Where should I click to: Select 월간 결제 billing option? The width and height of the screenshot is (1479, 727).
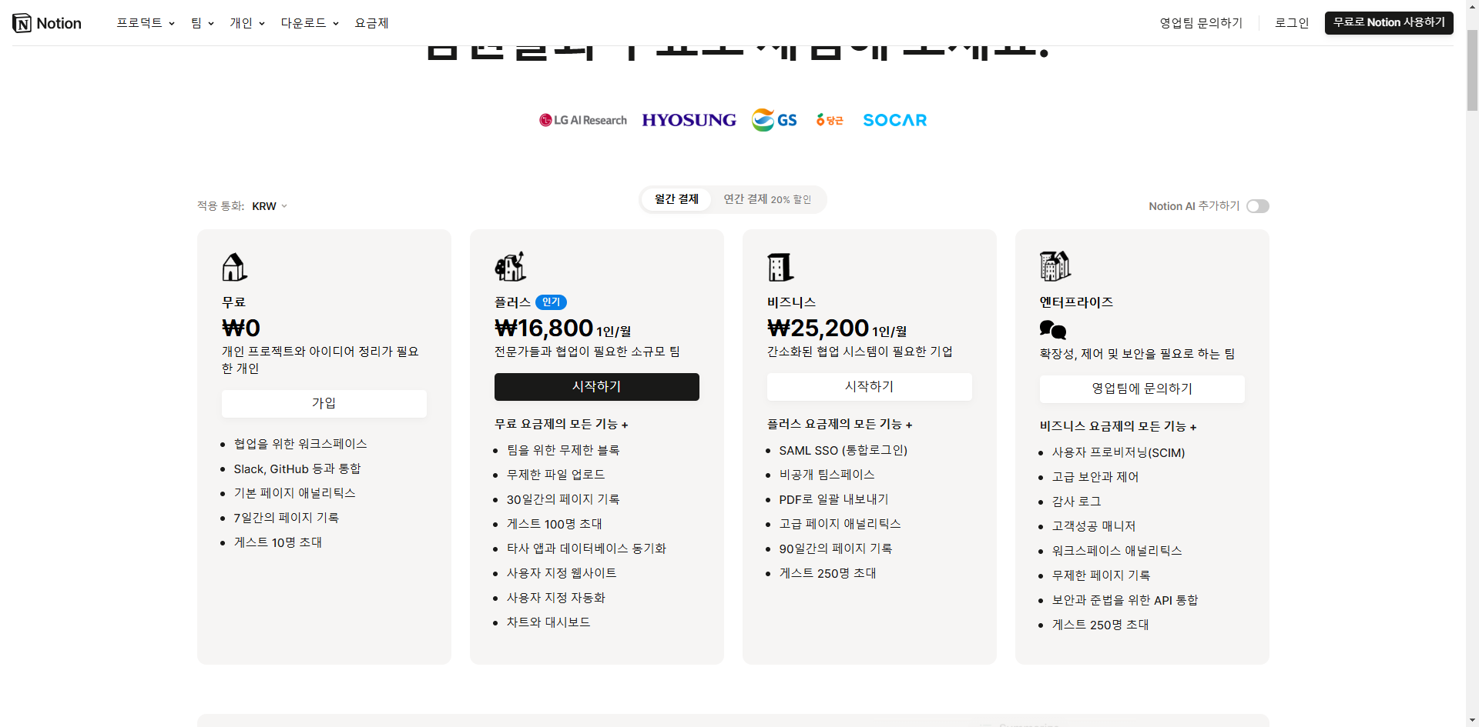[x=676, y=199]
